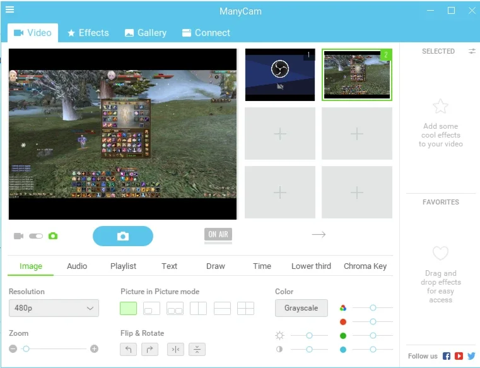Click the arrow to show next presets
The width and height of the screenshot is (480, 368).
coord(319,235)
